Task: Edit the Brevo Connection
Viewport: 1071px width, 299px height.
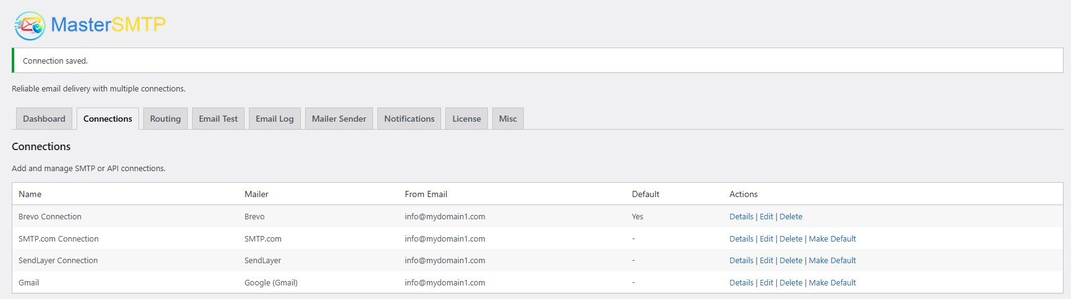Action: pos(766,217)
